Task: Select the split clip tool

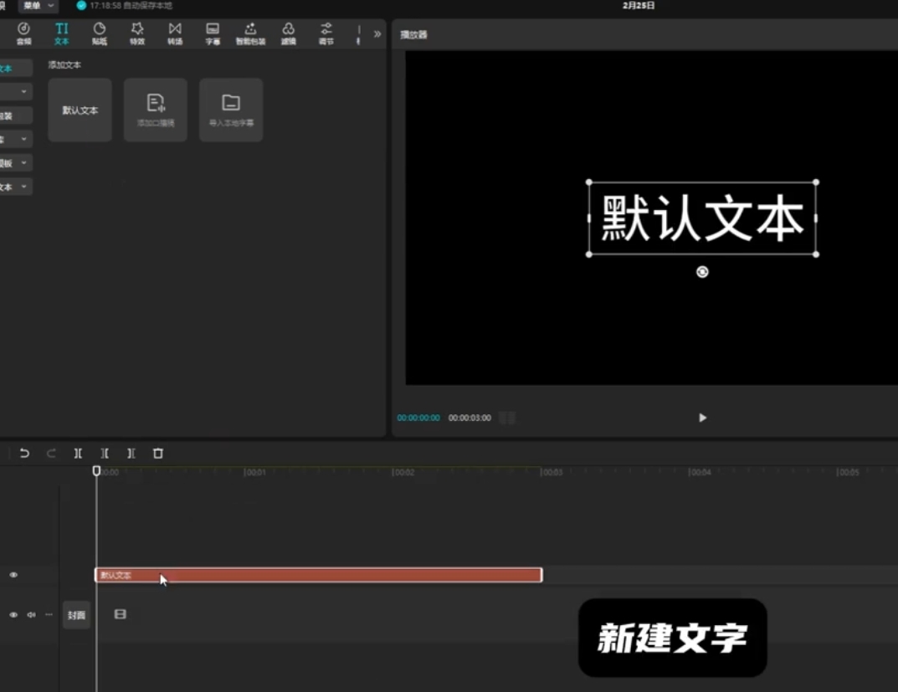Action: tap(78, 454)
